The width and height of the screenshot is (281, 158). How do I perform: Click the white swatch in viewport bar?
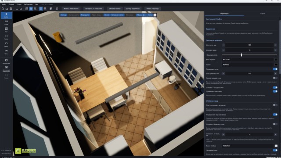[x=155, y=15]
